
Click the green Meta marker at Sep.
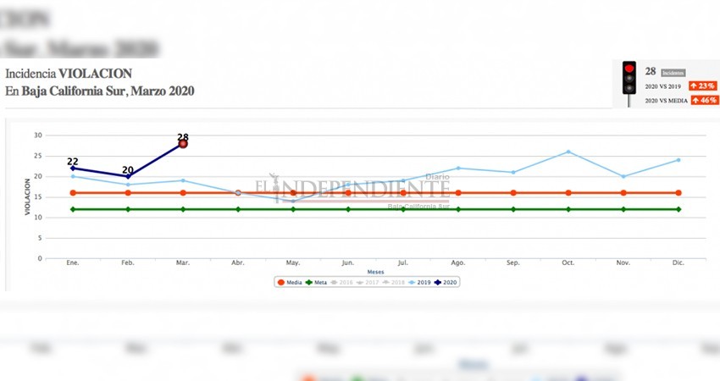(513, 209)
